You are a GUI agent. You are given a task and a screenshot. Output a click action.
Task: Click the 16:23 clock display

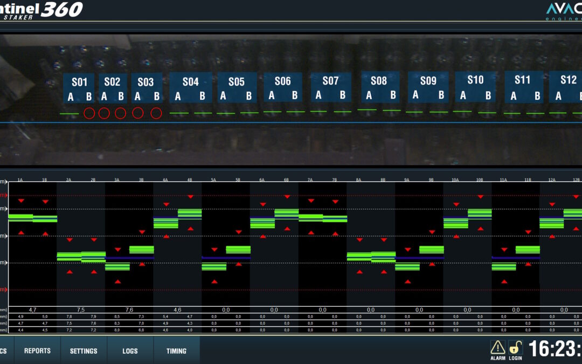click(555, 349)
